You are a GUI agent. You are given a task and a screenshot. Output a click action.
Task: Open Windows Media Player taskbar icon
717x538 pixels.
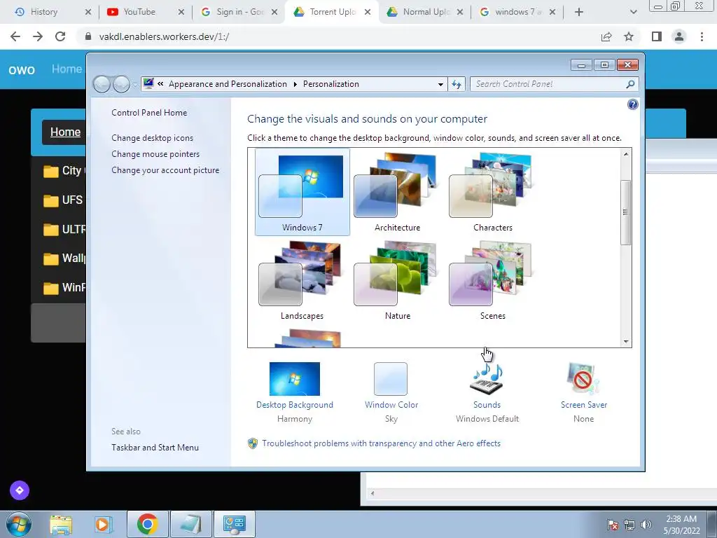pos(102,524)
